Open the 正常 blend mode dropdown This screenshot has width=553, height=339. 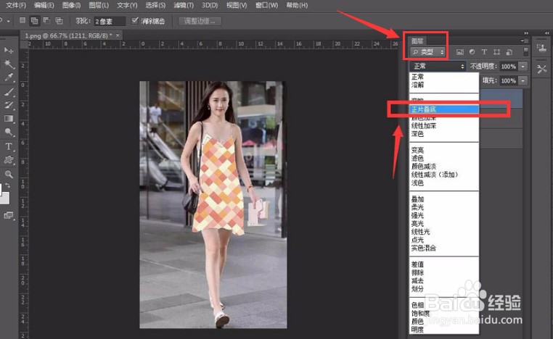click(x=438, y=66)
